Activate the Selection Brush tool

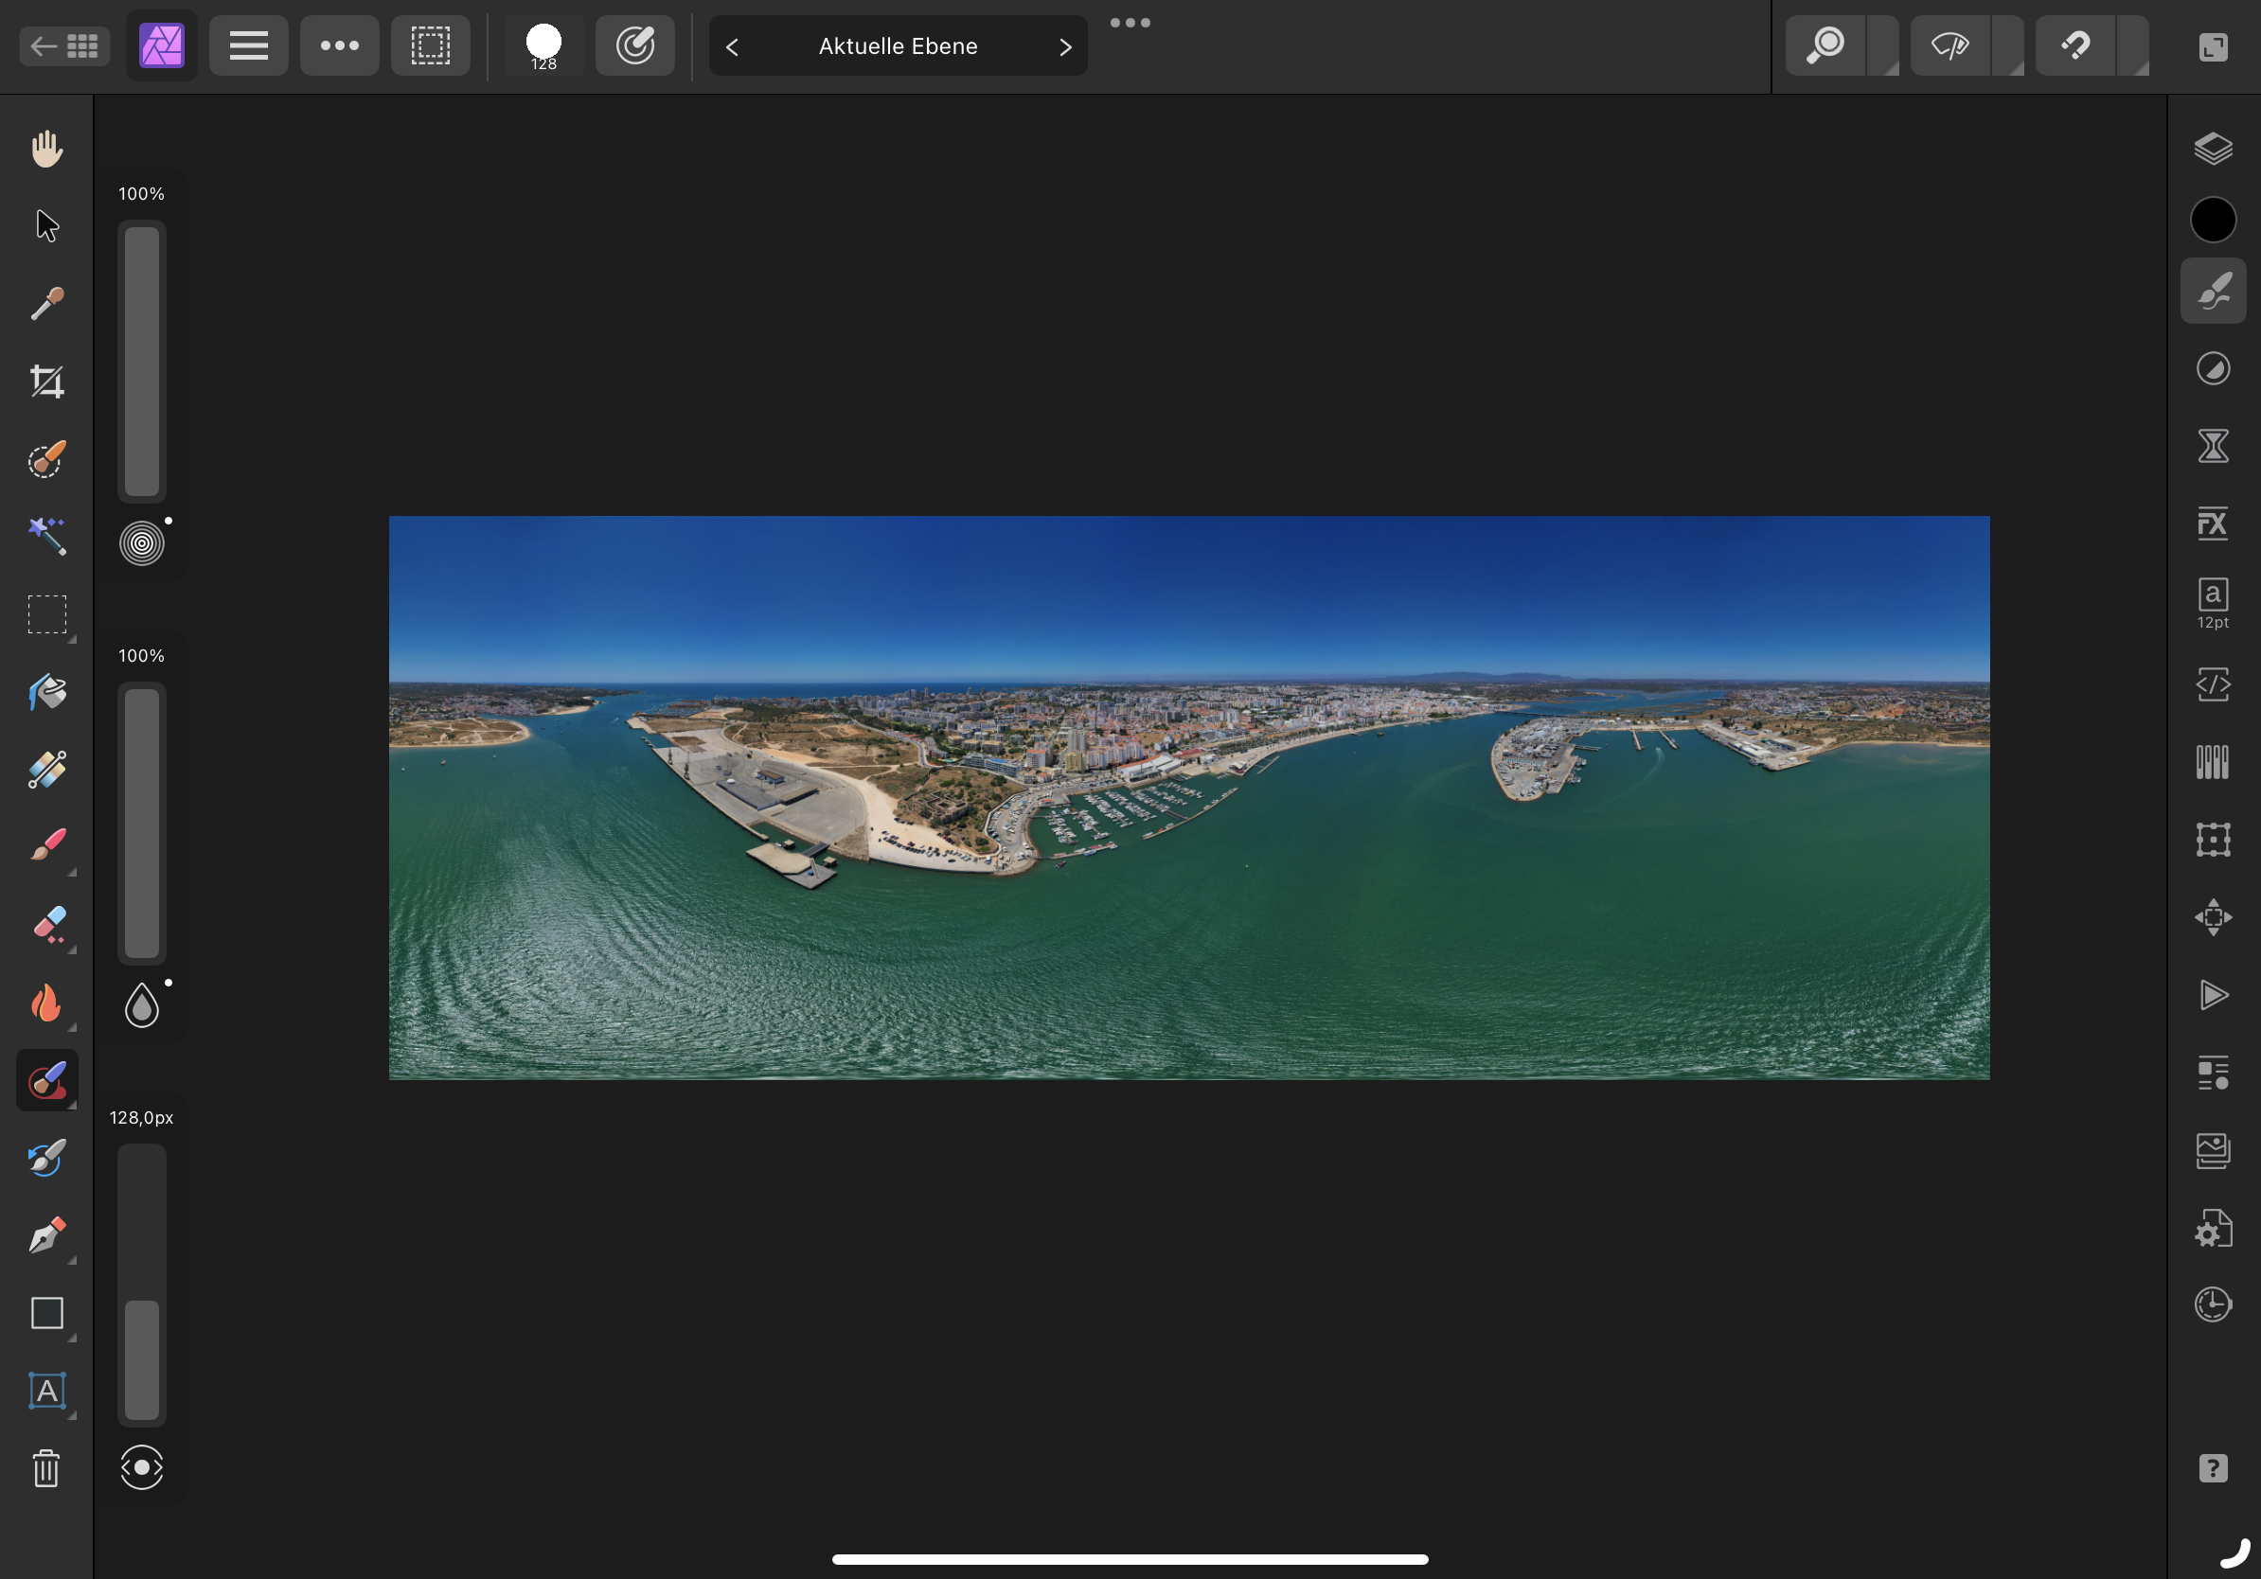pos(46,459)
